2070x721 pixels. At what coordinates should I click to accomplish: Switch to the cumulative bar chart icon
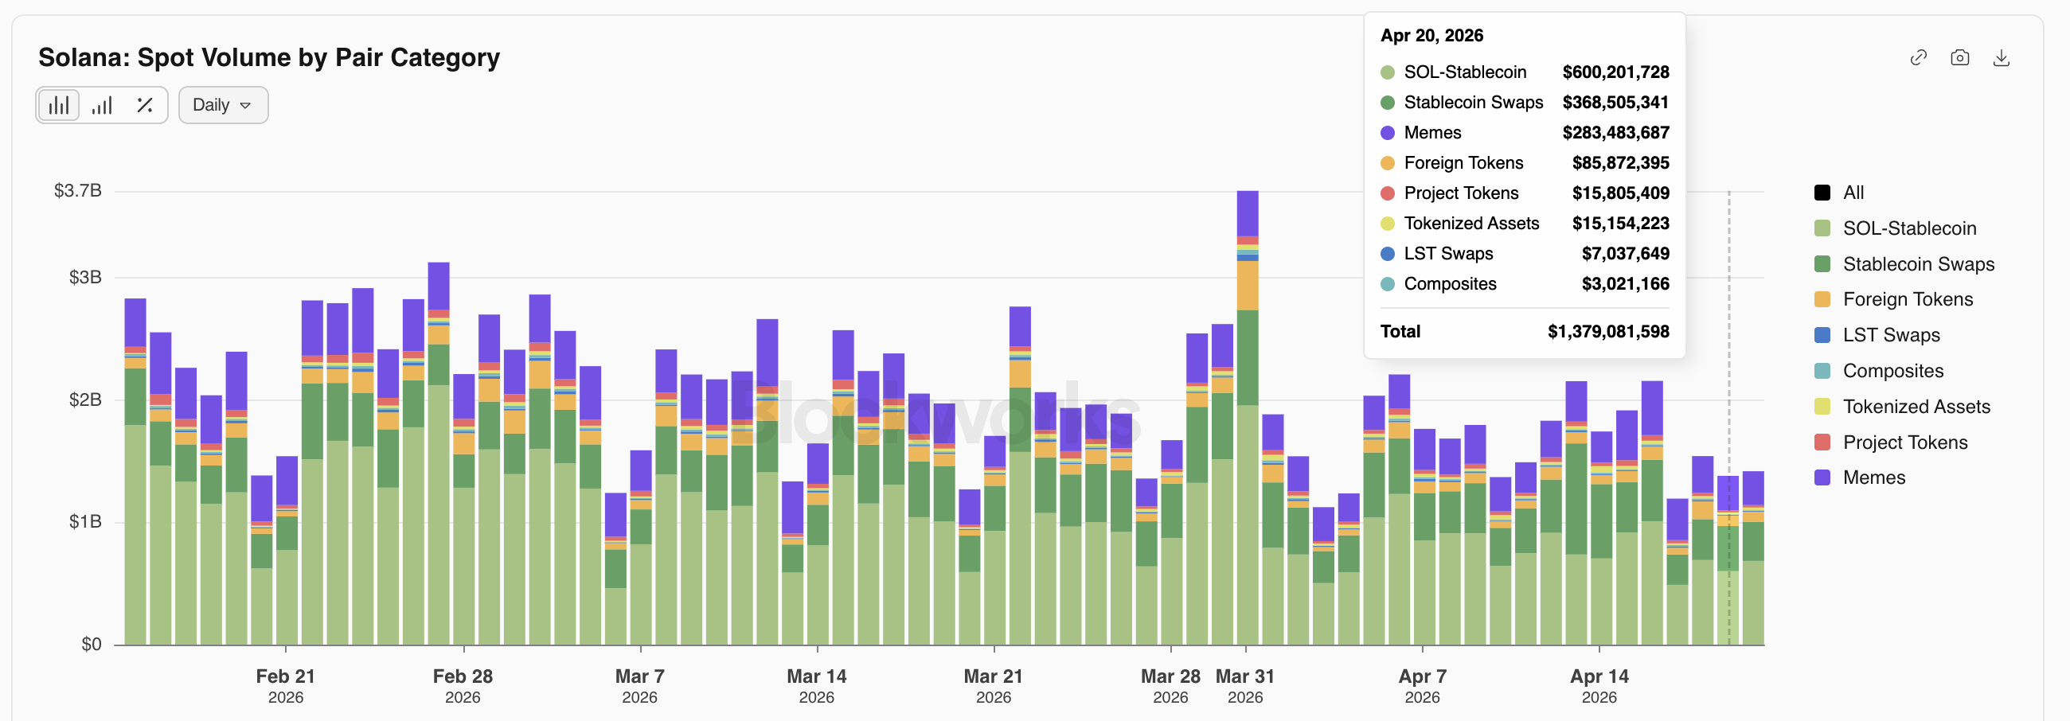click(x=102, y=105)
